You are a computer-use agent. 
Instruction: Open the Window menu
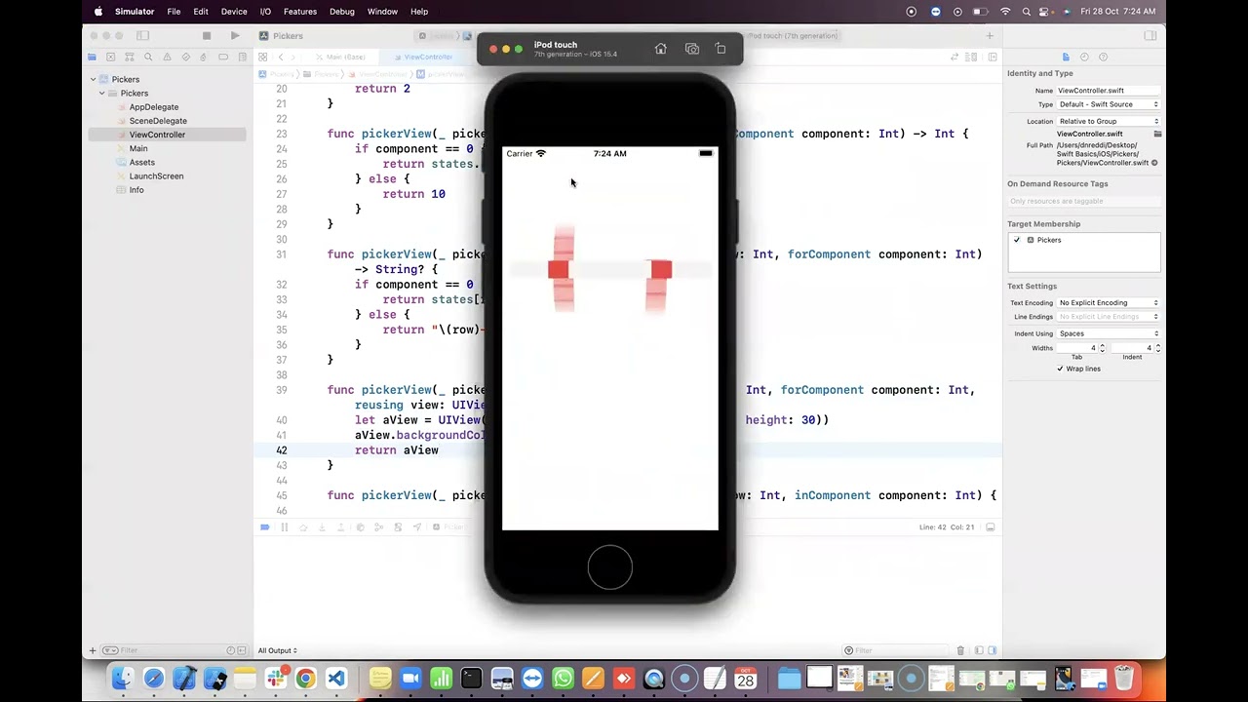coord(382,12)
